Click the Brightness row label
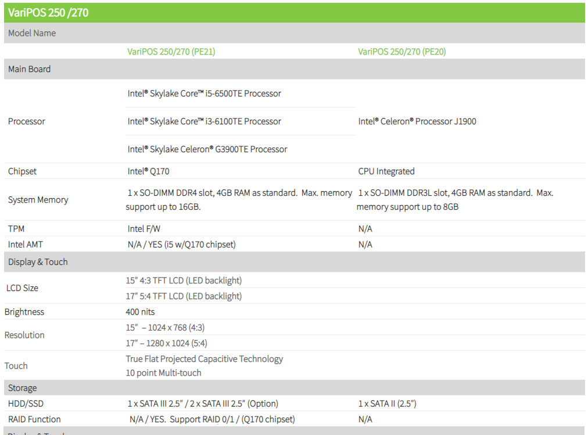This screenshot has height=435, width=588. click(24, 312)
